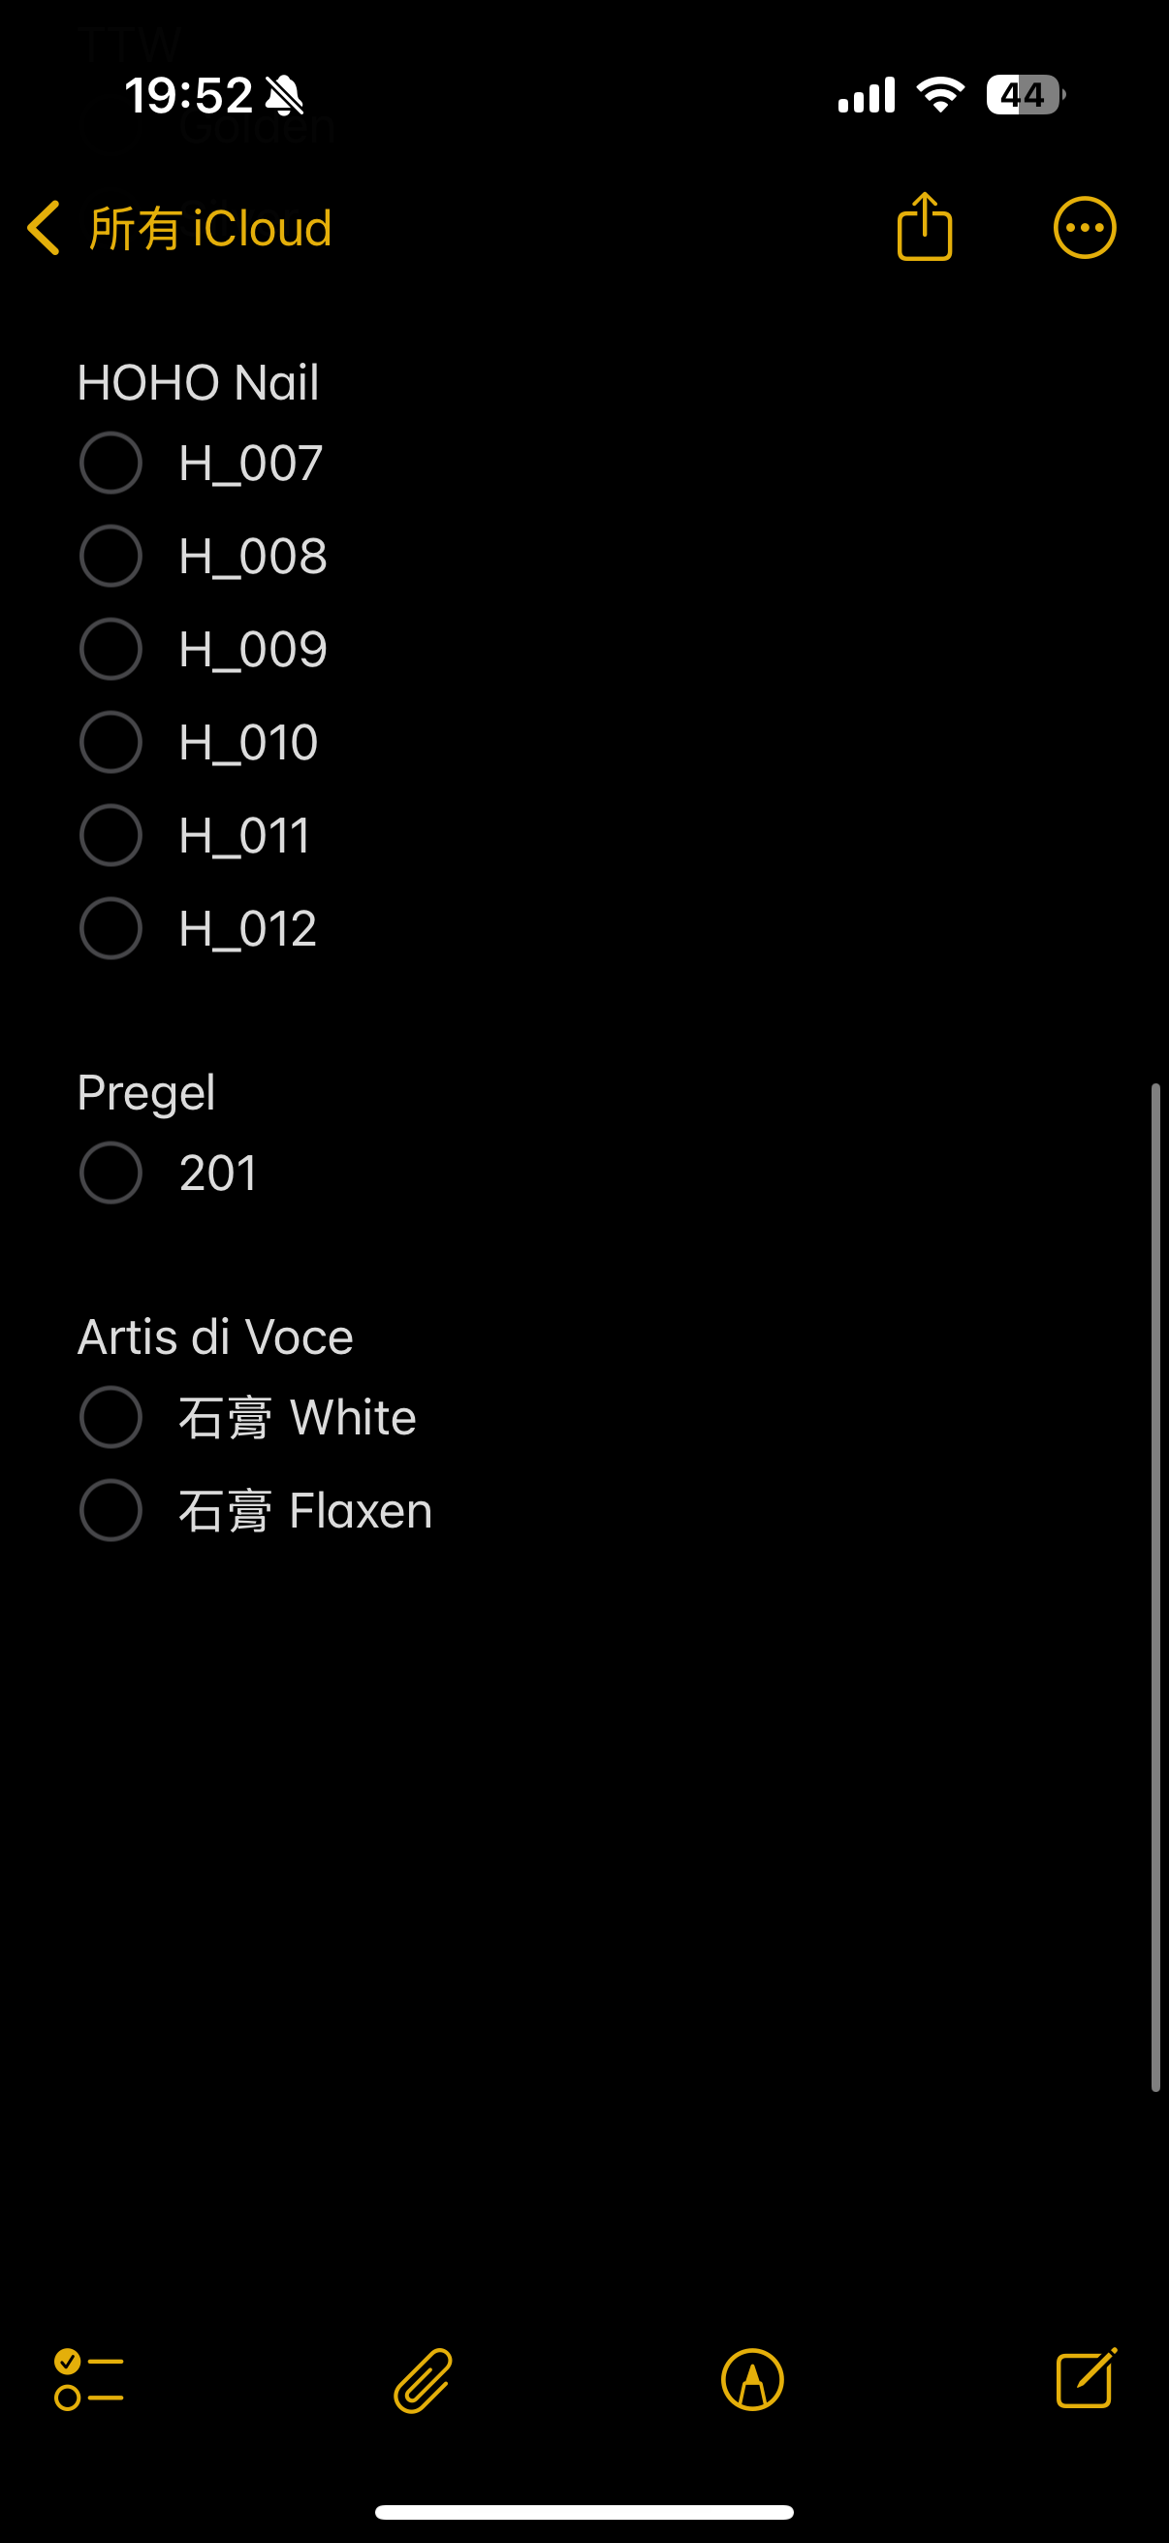Mark Pregel 201 as done
This screenshot has height=2543, width=1169.
111,1173
